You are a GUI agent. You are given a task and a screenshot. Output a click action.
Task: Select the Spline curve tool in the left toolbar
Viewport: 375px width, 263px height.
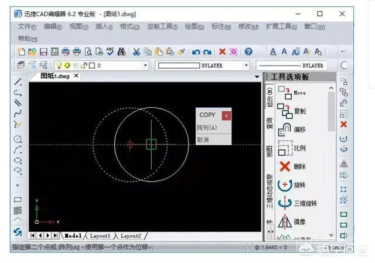(18, 114)
